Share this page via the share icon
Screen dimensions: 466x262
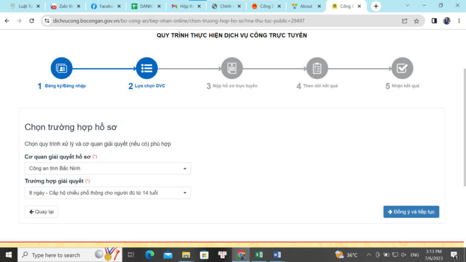pyautogui.click(x=405, y=21)
